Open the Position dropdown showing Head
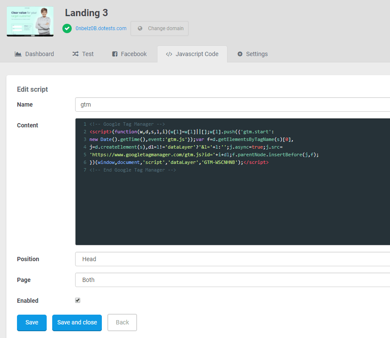The height and width of the screenshot is (338, 390). pos(233,259)
